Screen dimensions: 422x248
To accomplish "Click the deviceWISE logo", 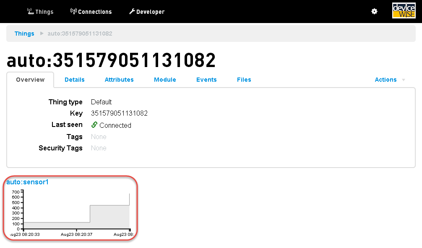I will 404,10.
